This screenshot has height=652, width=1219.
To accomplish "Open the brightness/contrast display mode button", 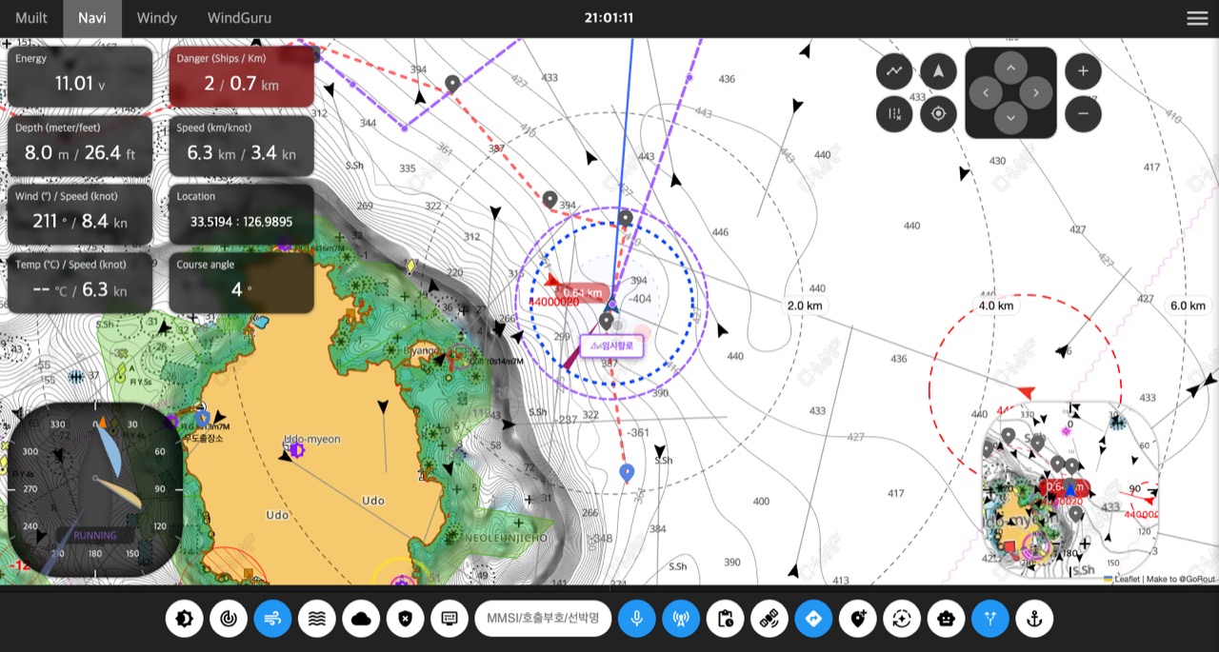I will 184,619.
